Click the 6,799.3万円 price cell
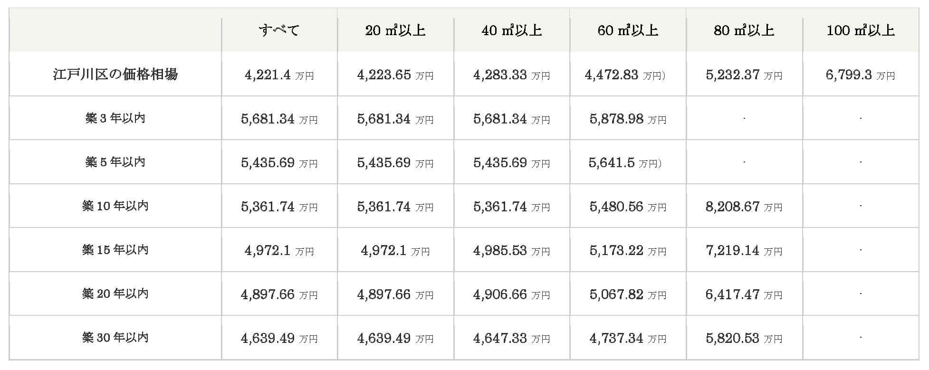Image resolution: width=929 pixels, height=370 pixels. coord(861,75)
